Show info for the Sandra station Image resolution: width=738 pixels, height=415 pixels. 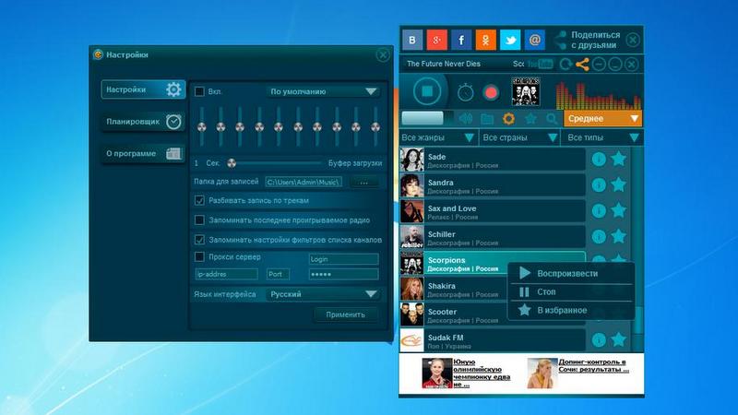click(x=599, y=185)
